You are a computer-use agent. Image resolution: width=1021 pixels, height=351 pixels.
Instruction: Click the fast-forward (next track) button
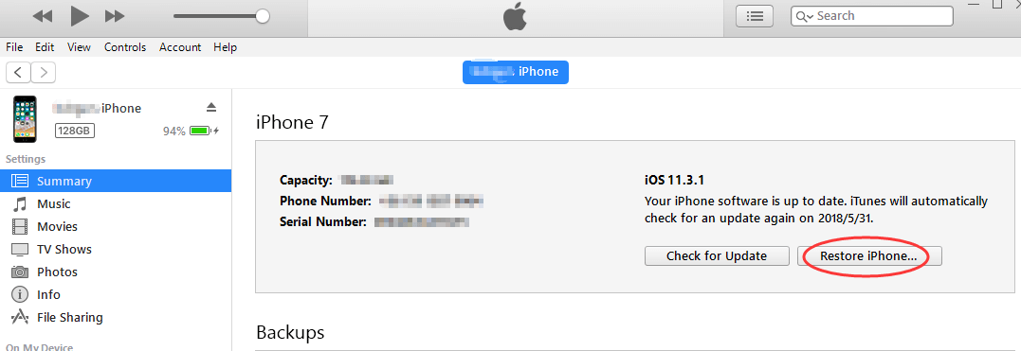[x=115, y=16]
